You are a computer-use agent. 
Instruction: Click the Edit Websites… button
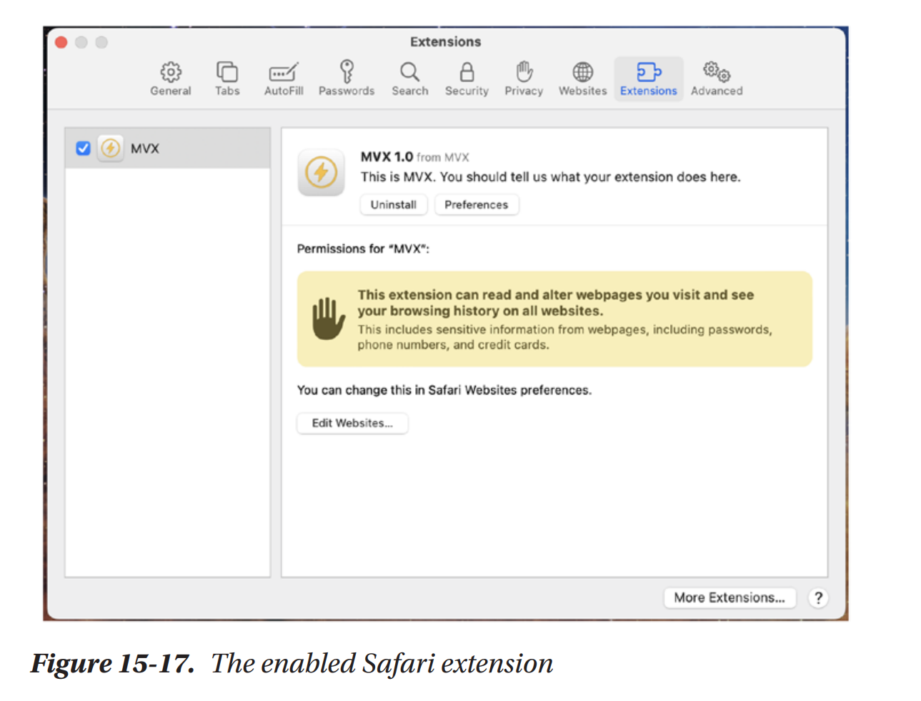(352, 423)
